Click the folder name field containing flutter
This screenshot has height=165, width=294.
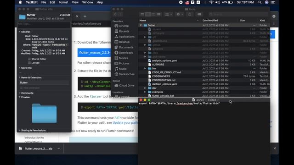coord(44,82)
